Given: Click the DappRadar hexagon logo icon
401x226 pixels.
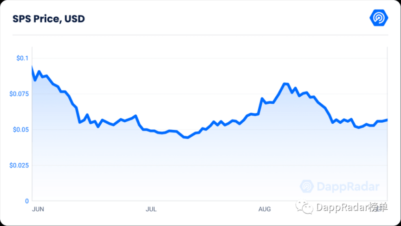Looking at the screenshot, I should coord(379,18).
